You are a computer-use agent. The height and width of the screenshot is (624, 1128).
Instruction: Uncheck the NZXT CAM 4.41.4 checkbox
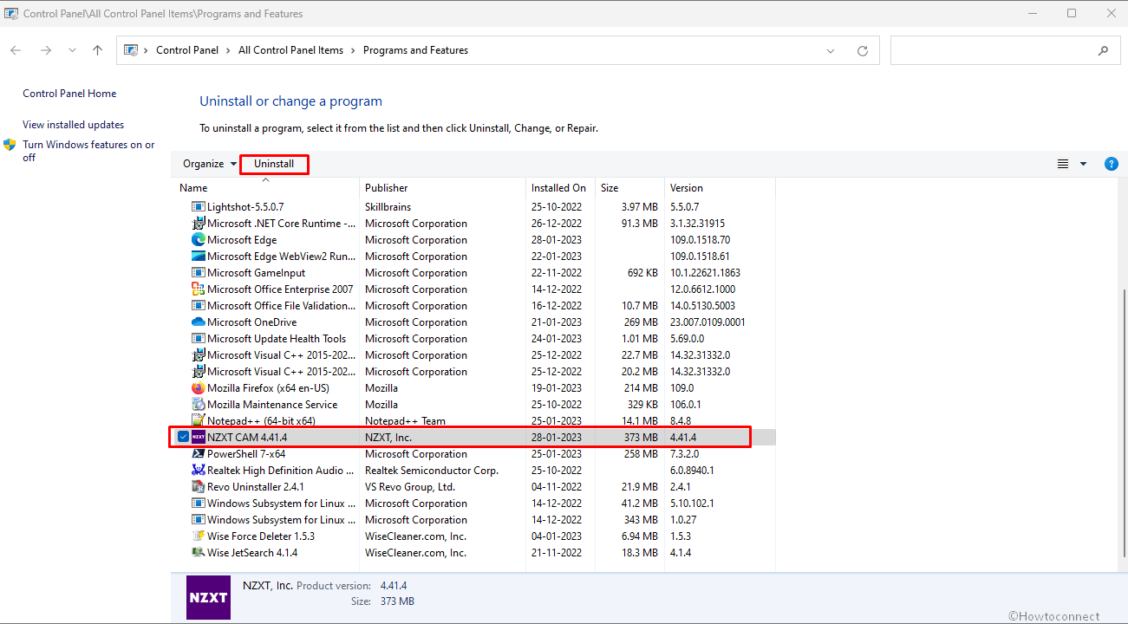[x=183, y=437]
